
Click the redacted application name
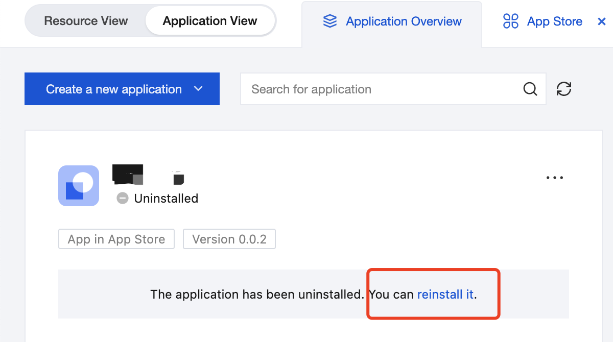[128, 175]
